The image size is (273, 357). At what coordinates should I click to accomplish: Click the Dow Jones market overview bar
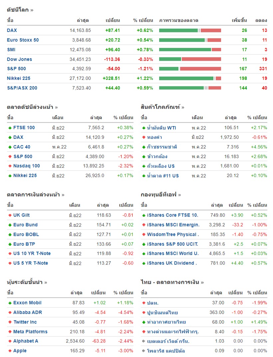pos(190,59)
